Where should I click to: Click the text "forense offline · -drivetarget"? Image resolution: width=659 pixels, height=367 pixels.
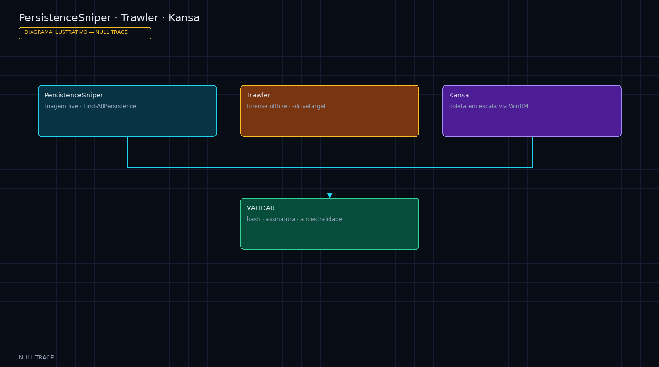[286, 106]
